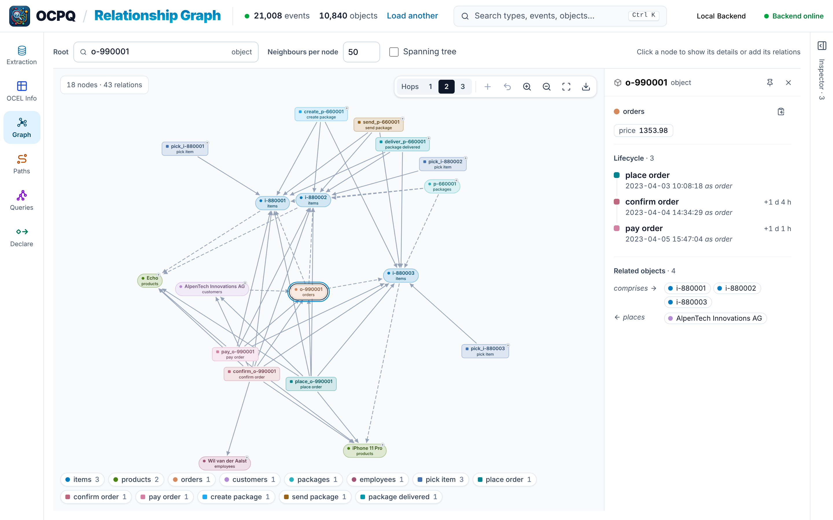
Task: Set hops to 1
Action: tap(430, 87)
